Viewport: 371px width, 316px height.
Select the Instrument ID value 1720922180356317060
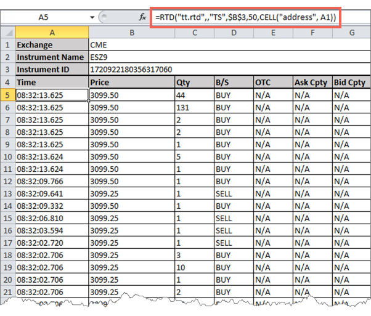131,70
